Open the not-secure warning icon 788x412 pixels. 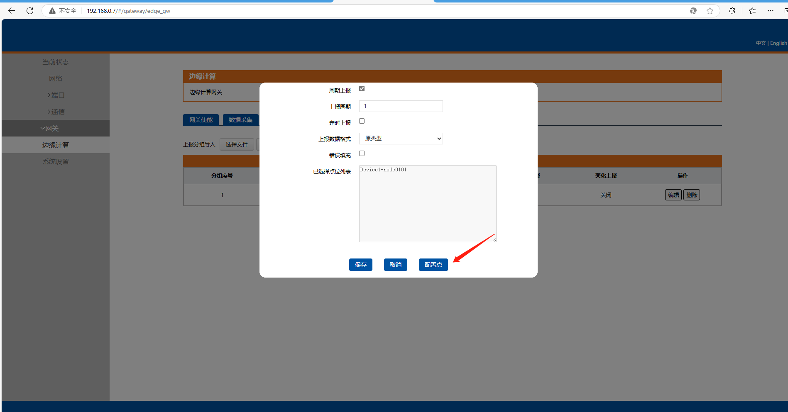pyautogui.click(x=52, y=11)
